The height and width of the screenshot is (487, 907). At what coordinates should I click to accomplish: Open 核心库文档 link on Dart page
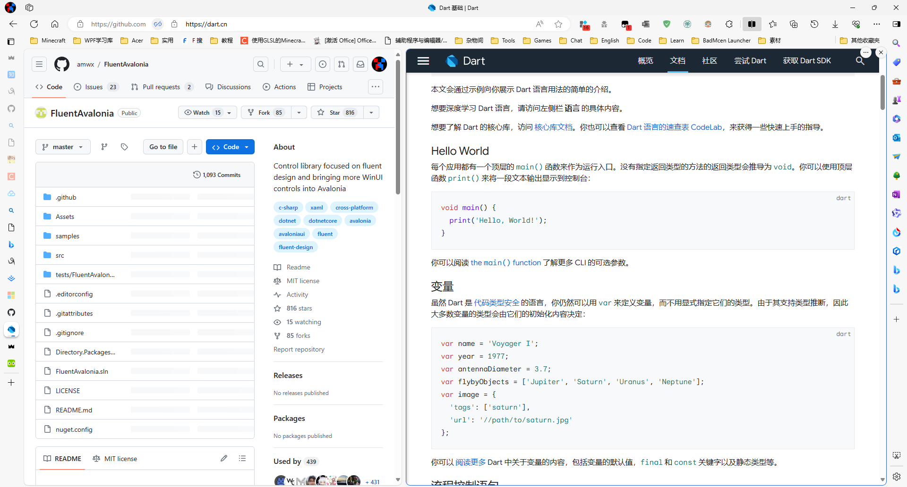pyautogui.click(x=554, y=127)
